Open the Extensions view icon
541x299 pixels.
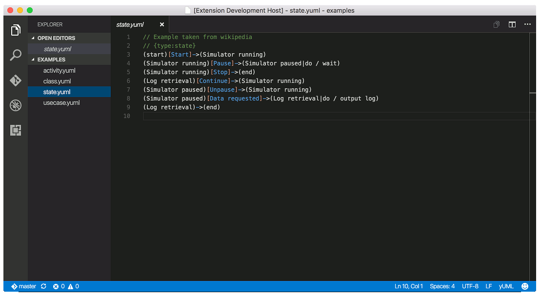16,130
